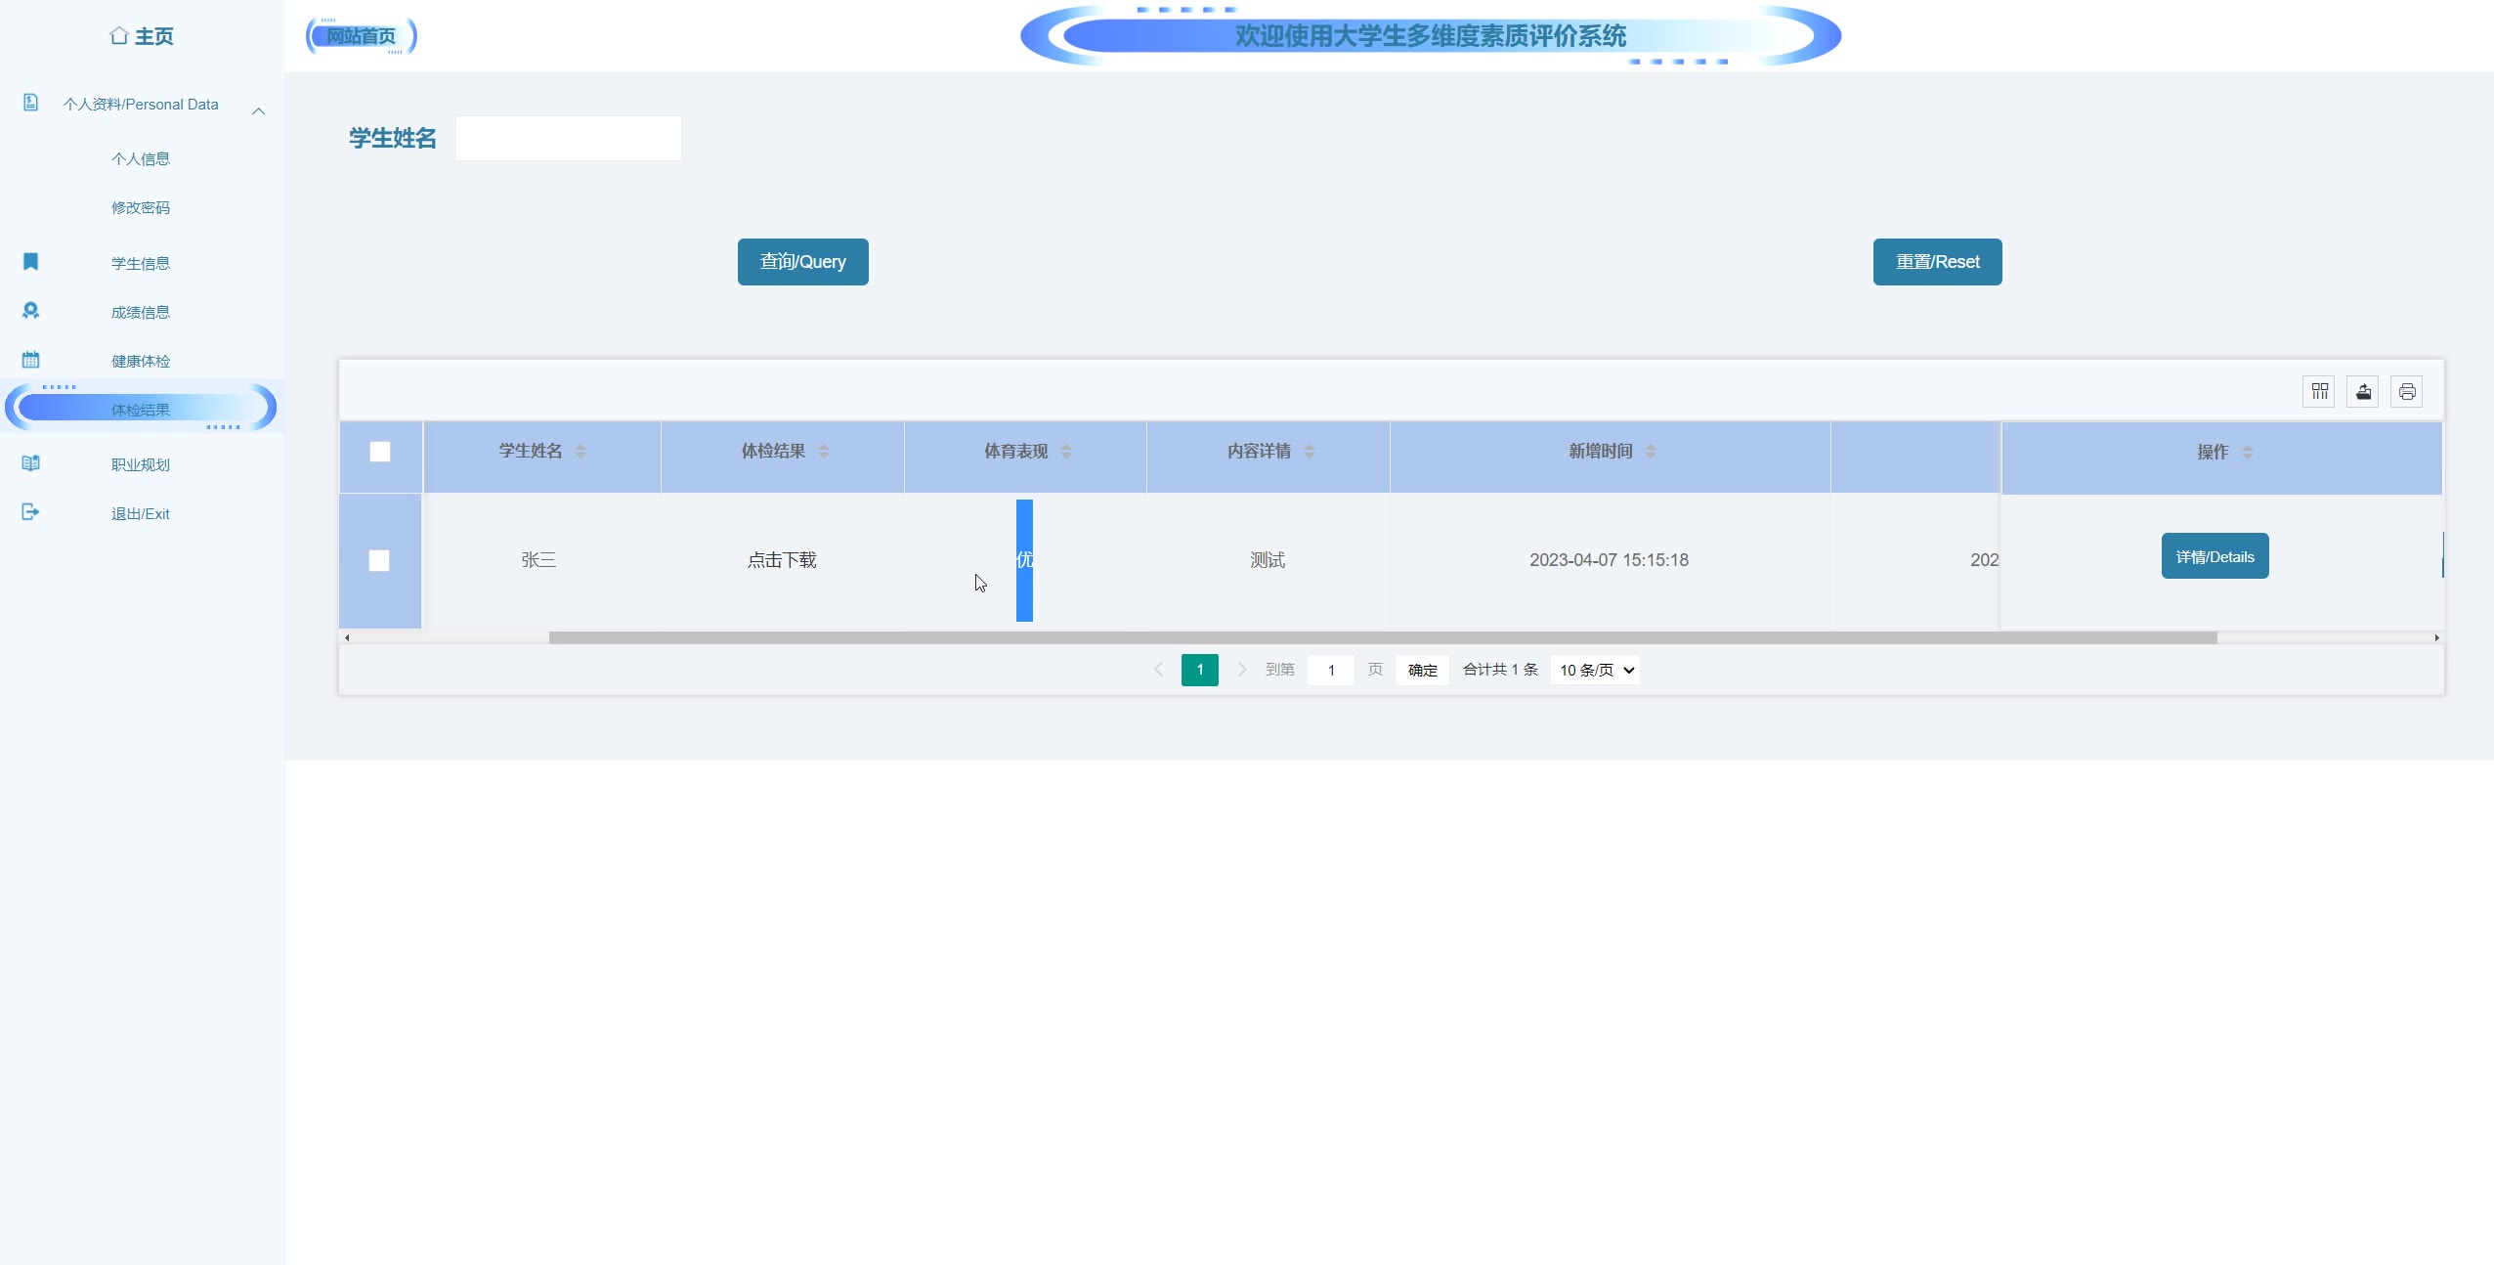The image size is (2494, 1265).
Task: Click the book icon beside 职业规划
Action: coord(30,463)
